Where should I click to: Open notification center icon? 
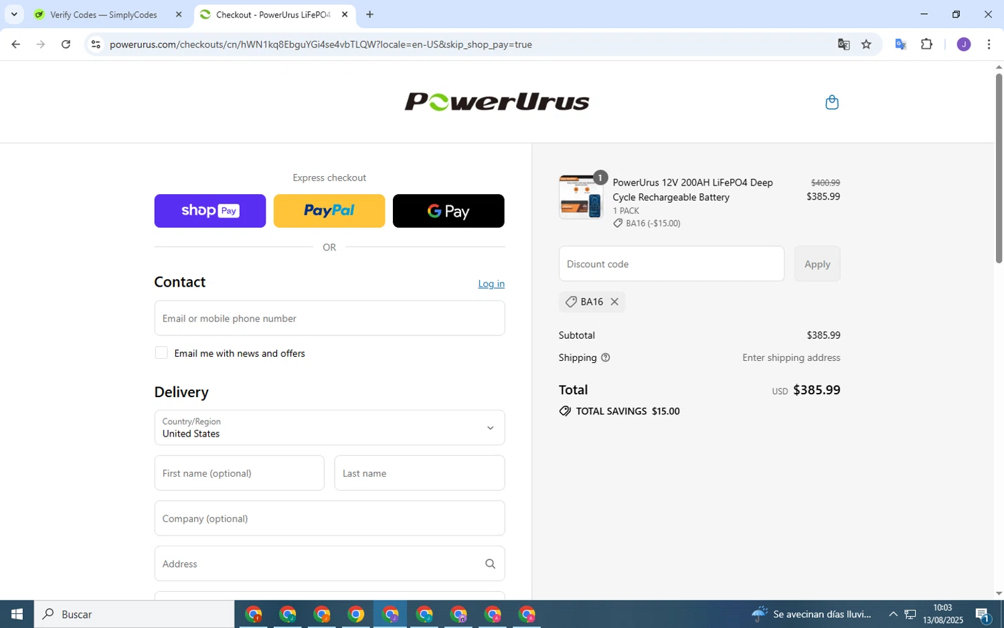coord(983,614)
